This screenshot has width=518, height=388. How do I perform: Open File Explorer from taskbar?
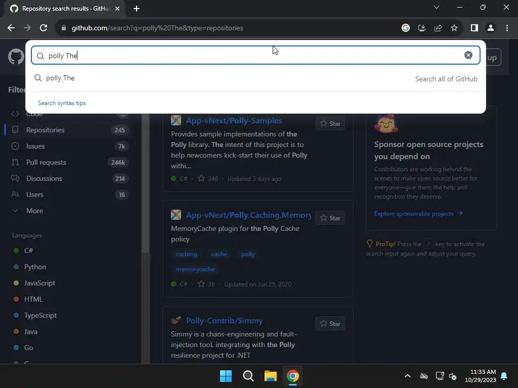270,376
